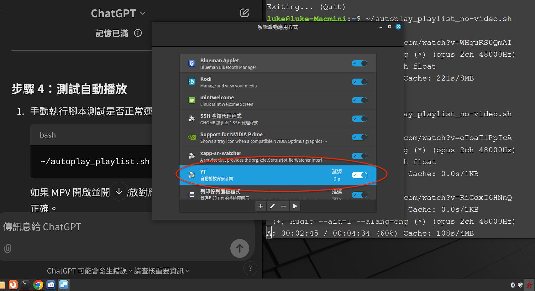Click the scroll-to-bottom arrow in ChatGPT
535x291 pixels.
(119, 191)
